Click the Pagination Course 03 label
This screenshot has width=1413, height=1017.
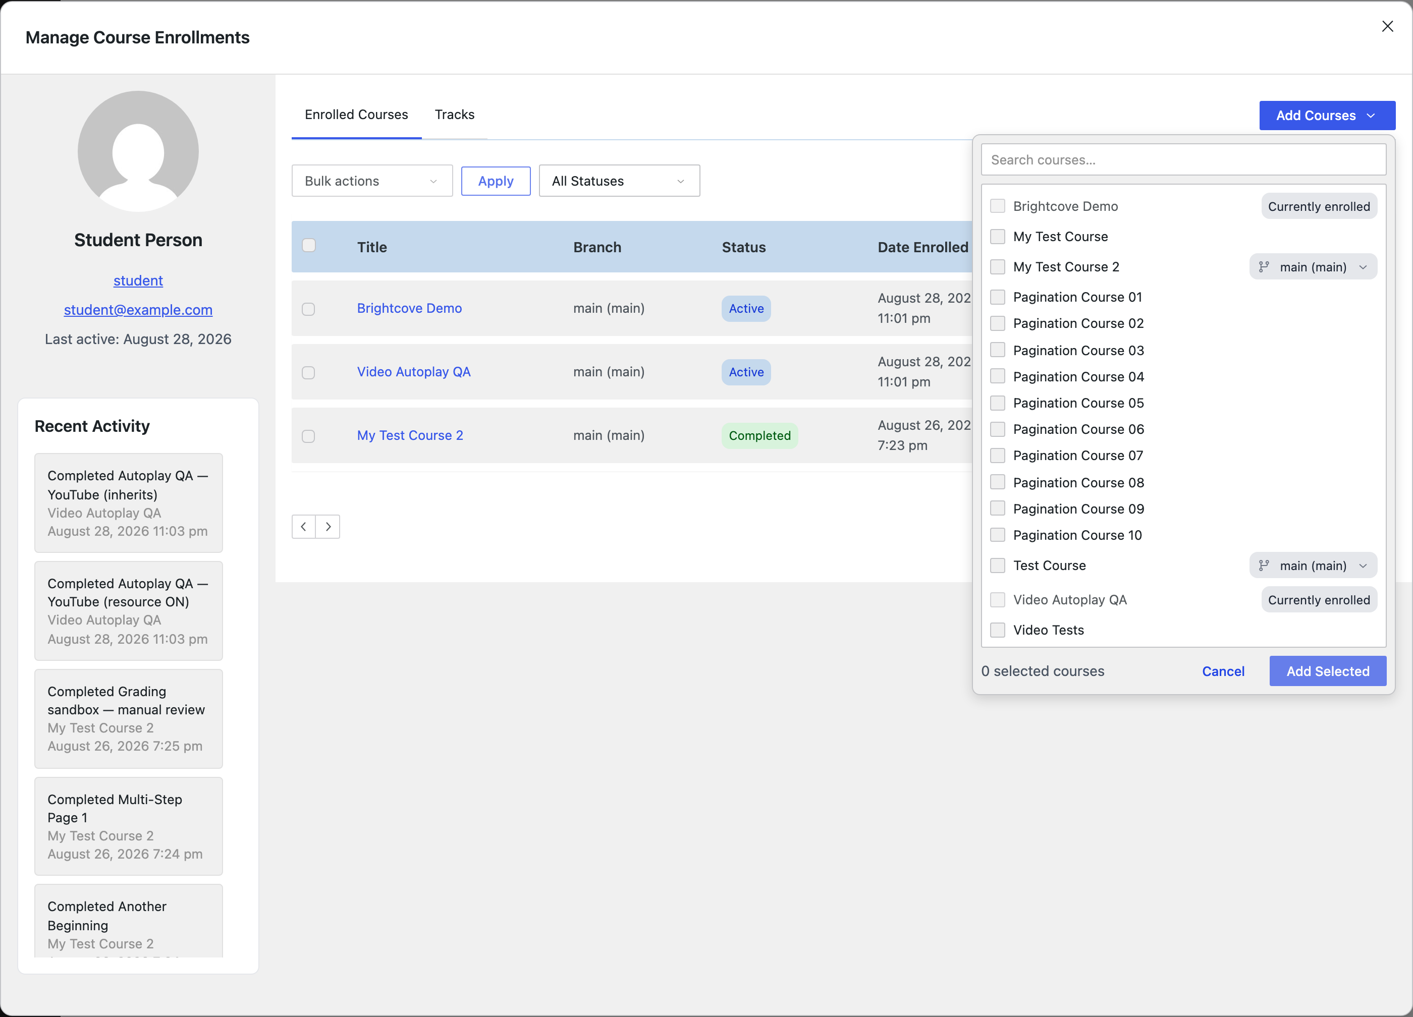[x=1078, y=350]
